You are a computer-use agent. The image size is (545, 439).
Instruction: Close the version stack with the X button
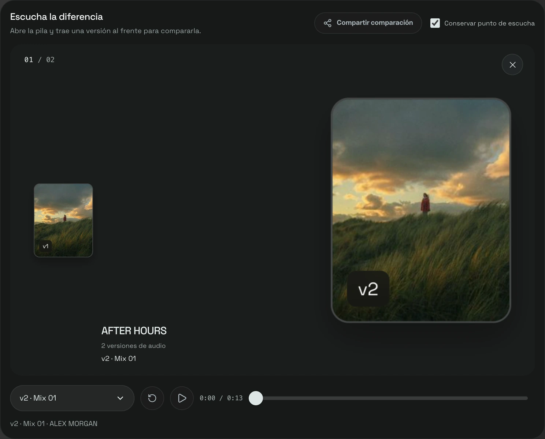(512, 65)
